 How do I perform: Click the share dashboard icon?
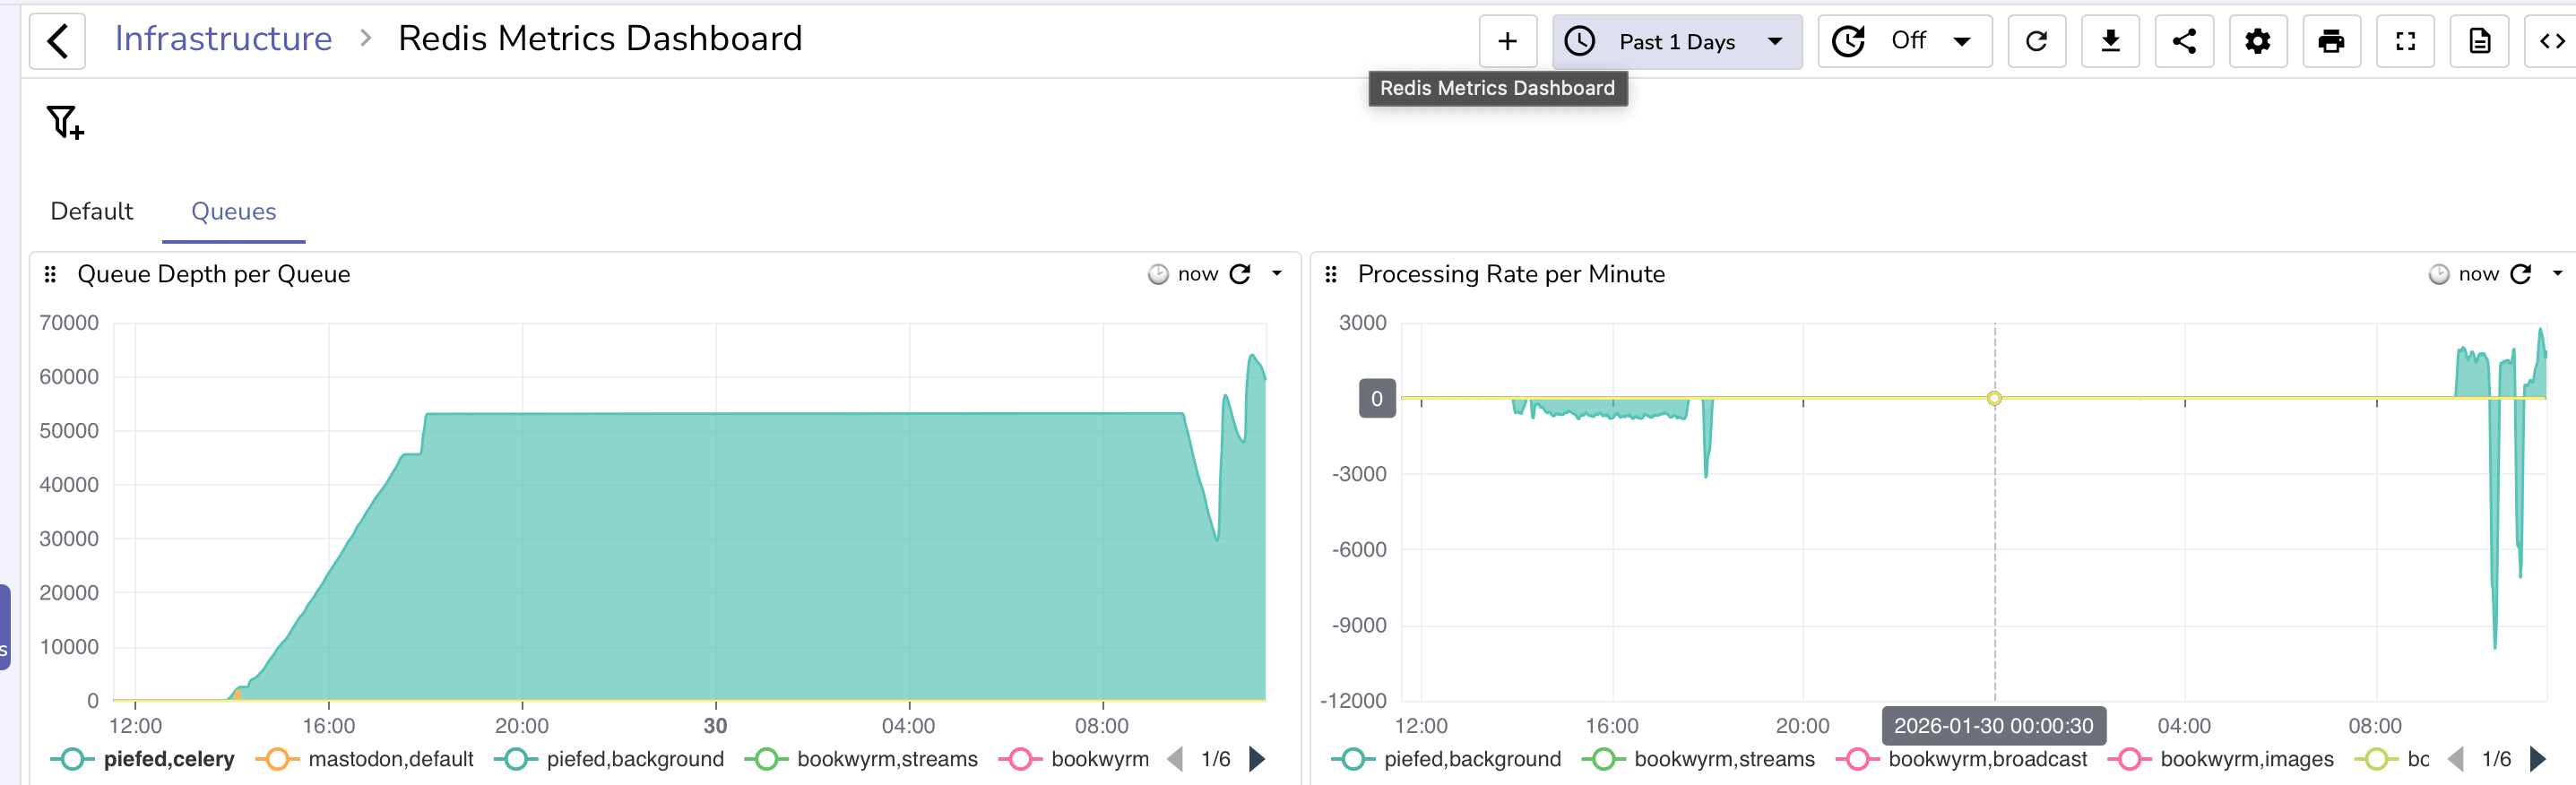click(2184, 41)
